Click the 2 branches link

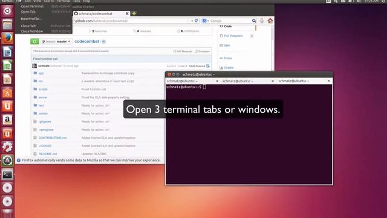click(x=98, y=31)
